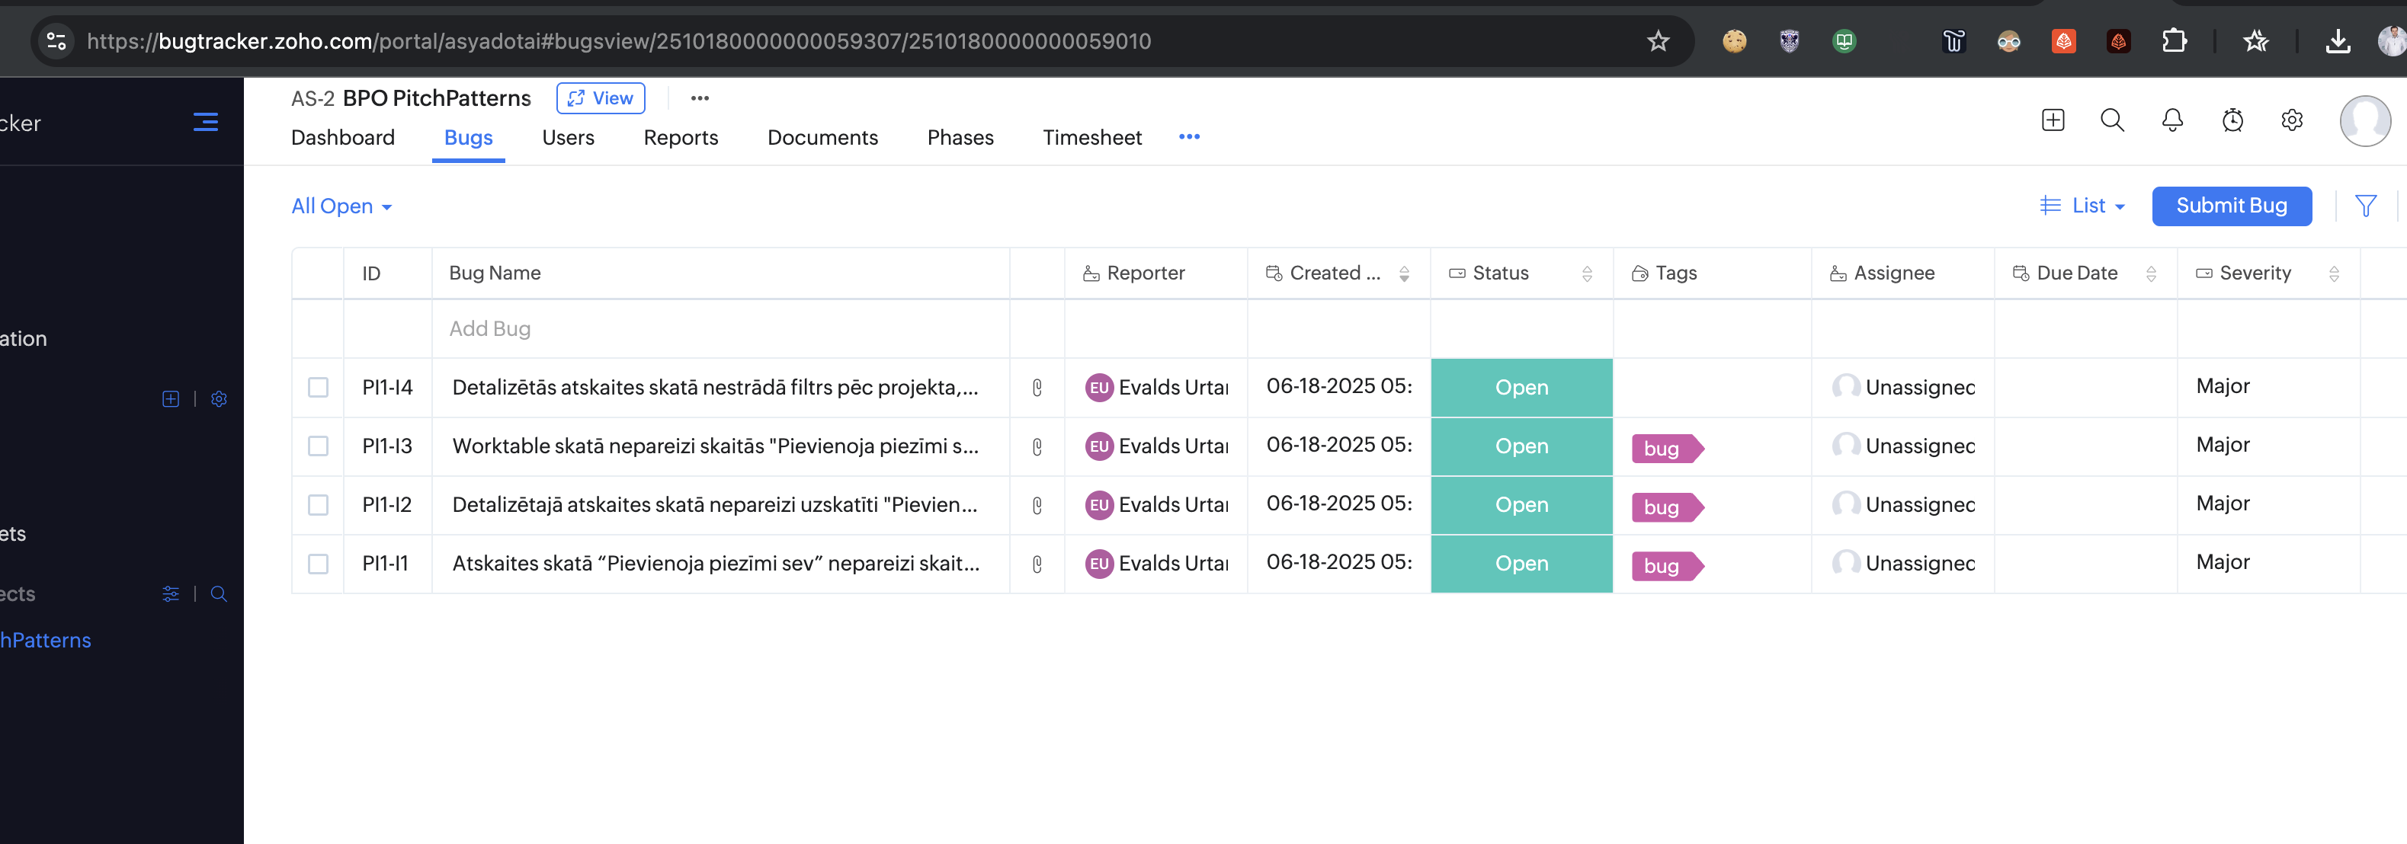Open attachment icon for bug PI1-I4
2407x844 pixels.
pos(1037,388)
